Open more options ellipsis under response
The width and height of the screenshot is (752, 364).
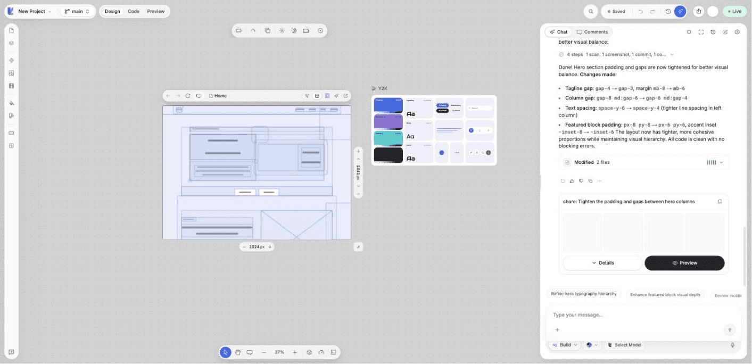coord(599,181)
